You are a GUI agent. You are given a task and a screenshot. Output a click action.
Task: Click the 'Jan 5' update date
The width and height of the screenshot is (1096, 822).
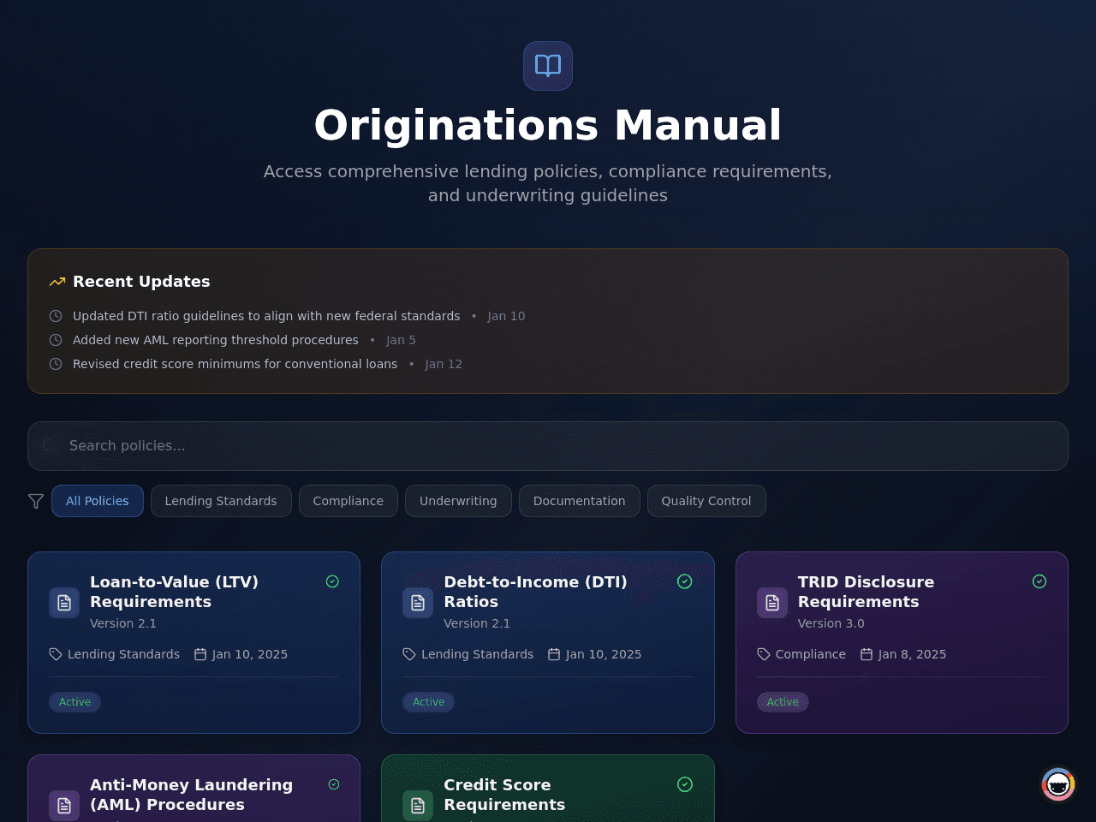402,340
